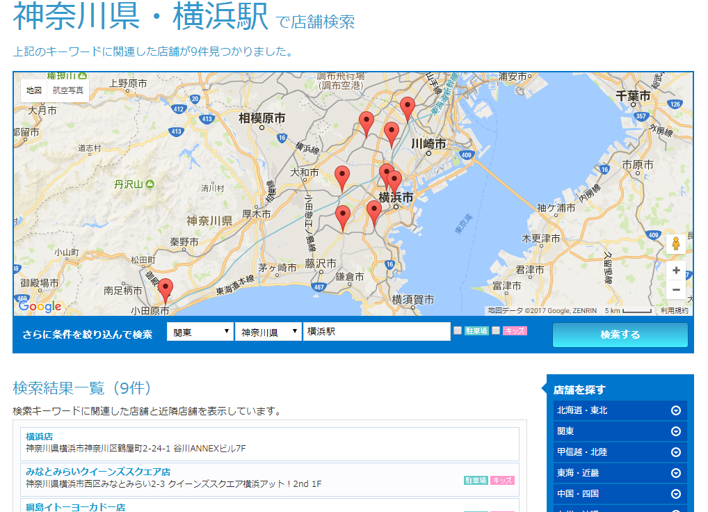This screenshot has width=708, height=512.
Task: Expand 甲信越・北陸 region list
Action: [620, 452]
